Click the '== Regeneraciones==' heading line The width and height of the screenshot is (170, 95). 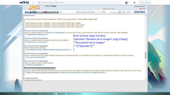tap(31, 78)
